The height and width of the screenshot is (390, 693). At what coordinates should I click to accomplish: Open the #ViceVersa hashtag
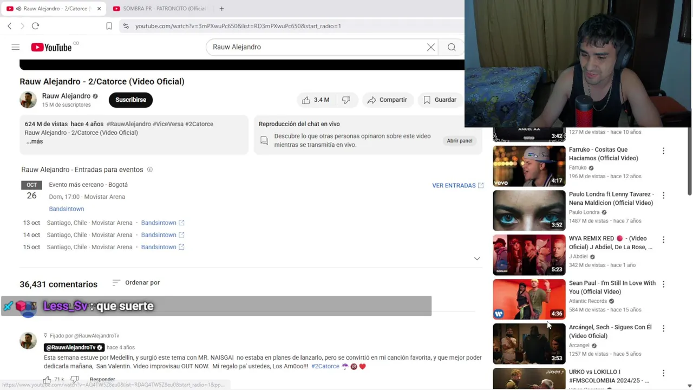(x=168, y=124)
